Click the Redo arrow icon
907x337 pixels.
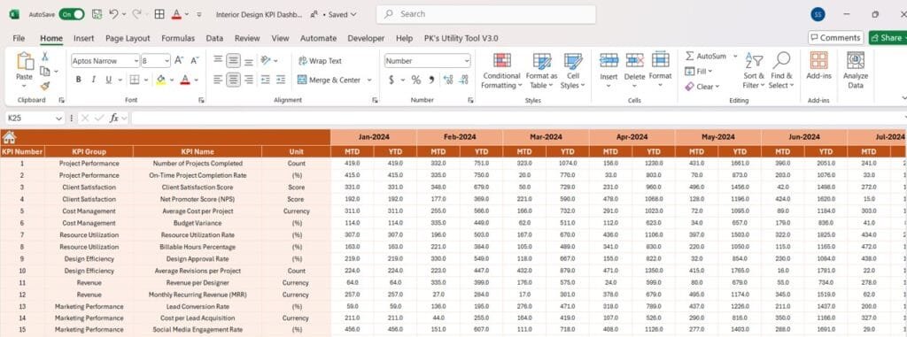(x=136, y=14)
